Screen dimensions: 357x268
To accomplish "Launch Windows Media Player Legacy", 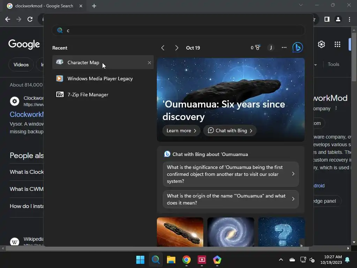I will pyautogui.click(x=103, y=79).
